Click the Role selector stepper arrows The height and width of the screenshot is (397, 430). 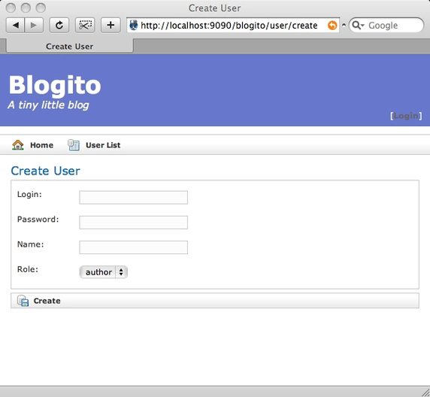[x=121, y=272]
